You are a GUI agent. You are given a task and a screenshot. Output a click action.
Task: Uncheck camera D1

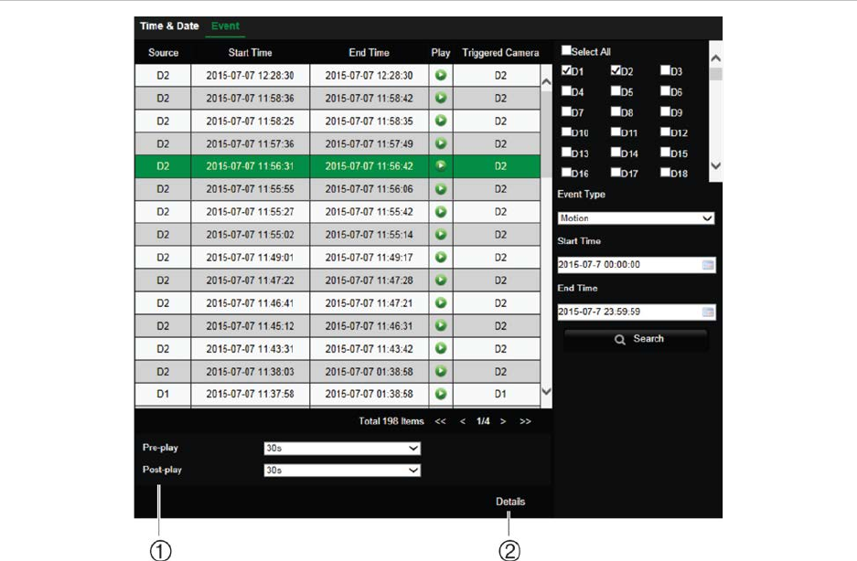[x=566, y=70]
